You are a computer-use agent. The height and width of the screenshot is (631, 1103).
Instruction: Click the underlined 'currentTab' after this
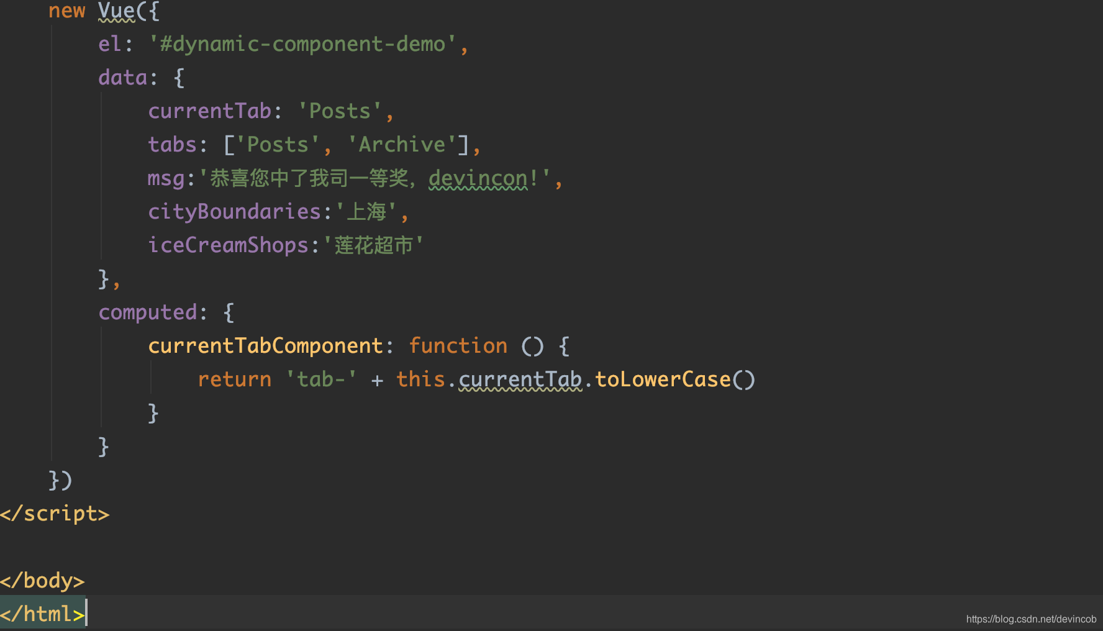click(520, 380)
